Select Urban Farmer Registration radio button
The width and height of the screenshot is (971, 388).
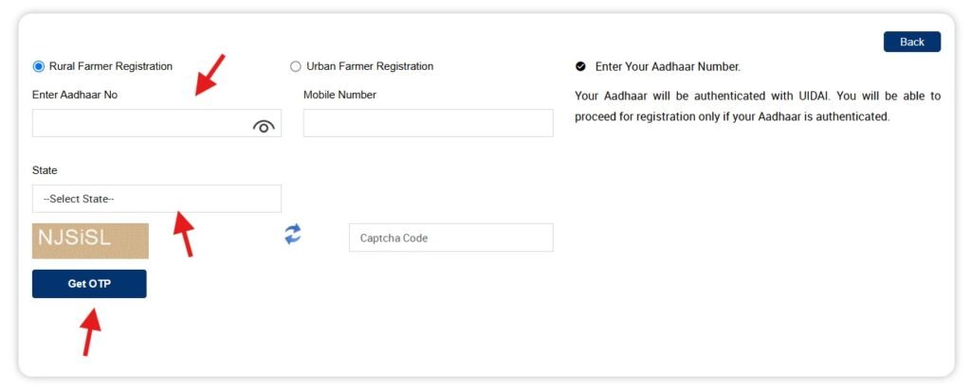click(296, 66)
